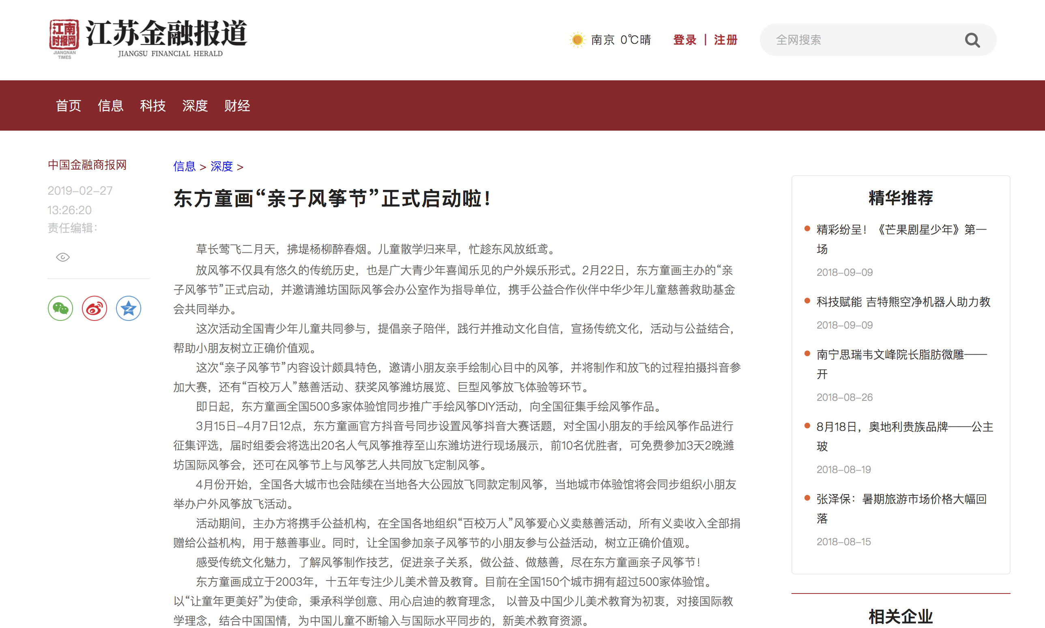The image size is (1045, 628).
Task: Share article via WeChat icon
Action: pos(60,308)
